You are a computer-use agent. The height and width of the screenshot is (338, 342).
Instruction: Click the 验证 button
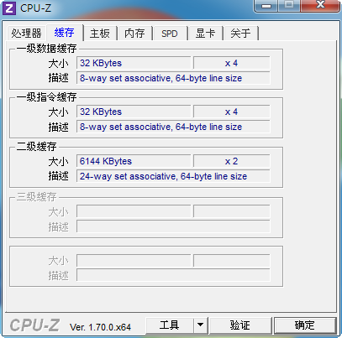pyautogui.click(x=240, y=325)
